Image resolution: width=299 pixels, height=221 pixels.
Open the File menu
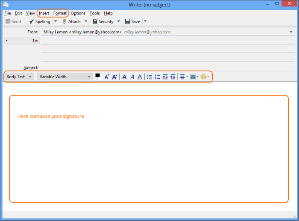coord(7,13)
